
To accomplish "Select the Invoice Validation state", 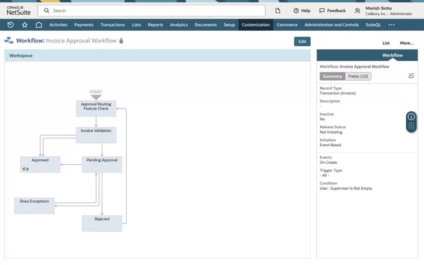I will (96, 135).
